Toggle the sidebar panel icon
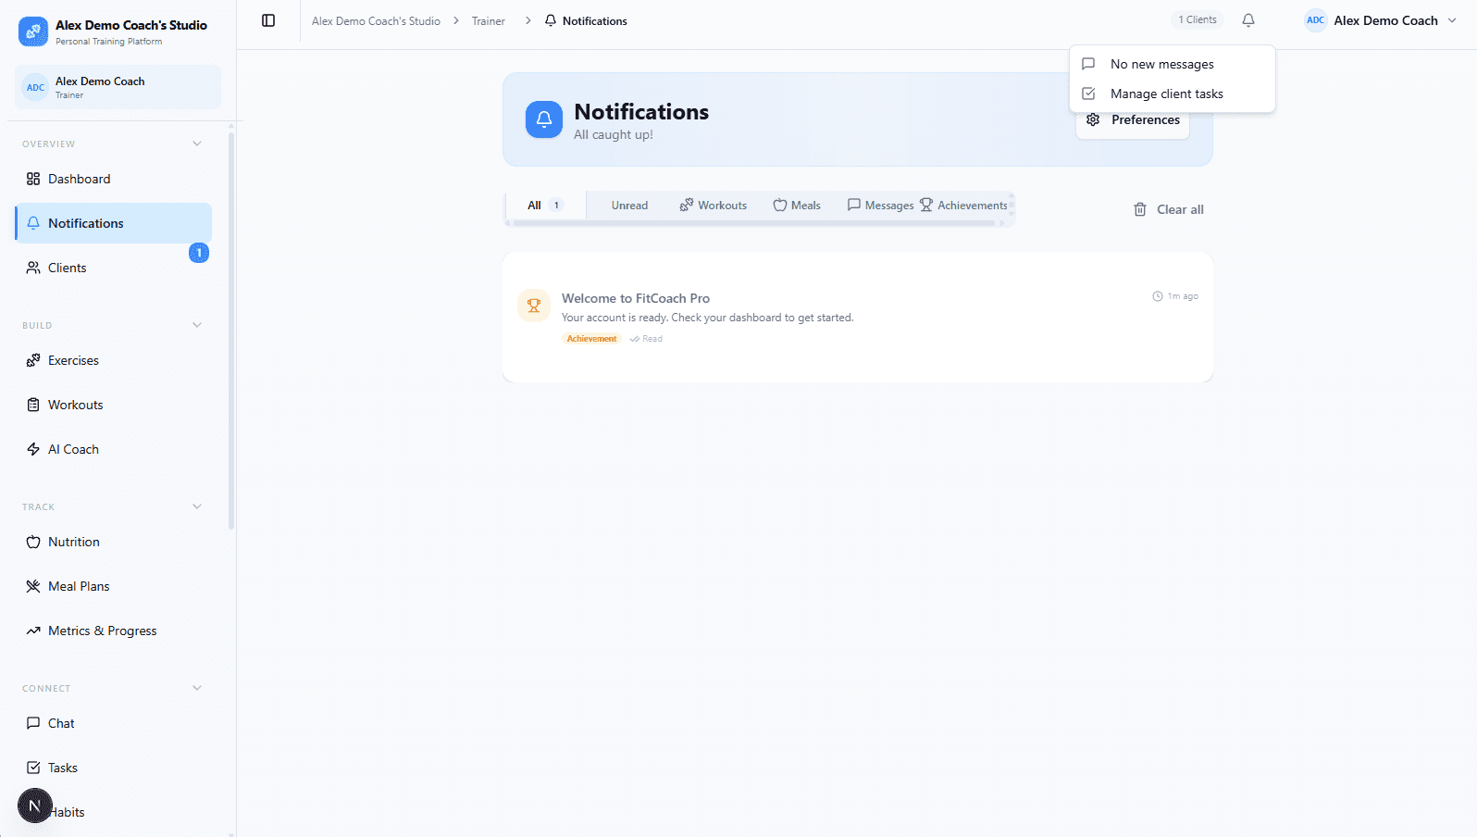1477x837 pixels. [268, 20]
